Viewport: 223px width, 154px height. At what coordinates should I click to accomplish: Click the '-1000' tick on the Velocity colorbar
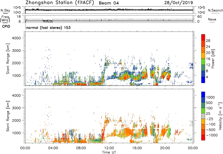[x=212, y=135]
